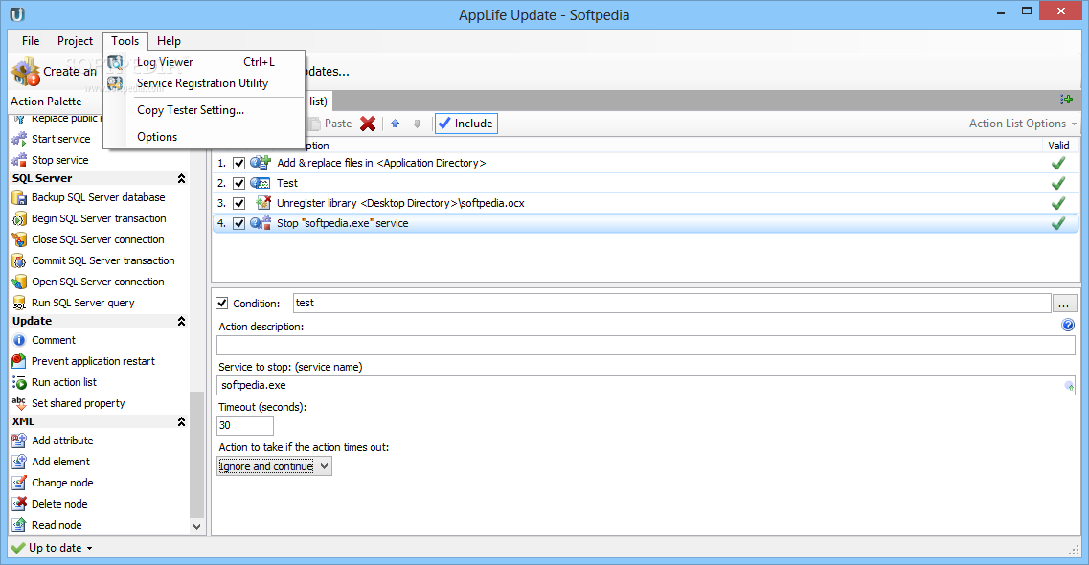Click the Action Palette panel title

coord(46,102)
